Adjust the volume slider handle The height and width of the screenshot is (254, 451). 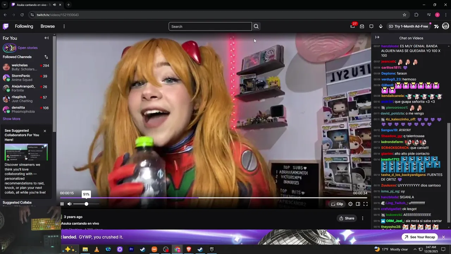[x=86, y=204]
